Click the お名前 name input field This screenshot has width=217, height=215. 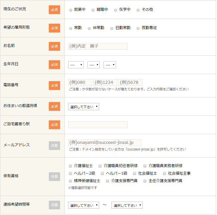point(97,46)
